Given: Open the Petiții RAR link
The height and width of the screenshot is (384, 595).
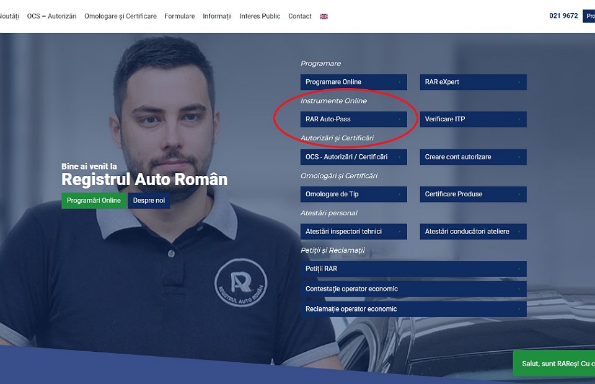Looking at the screenshot, I should (x=413, y=269).
